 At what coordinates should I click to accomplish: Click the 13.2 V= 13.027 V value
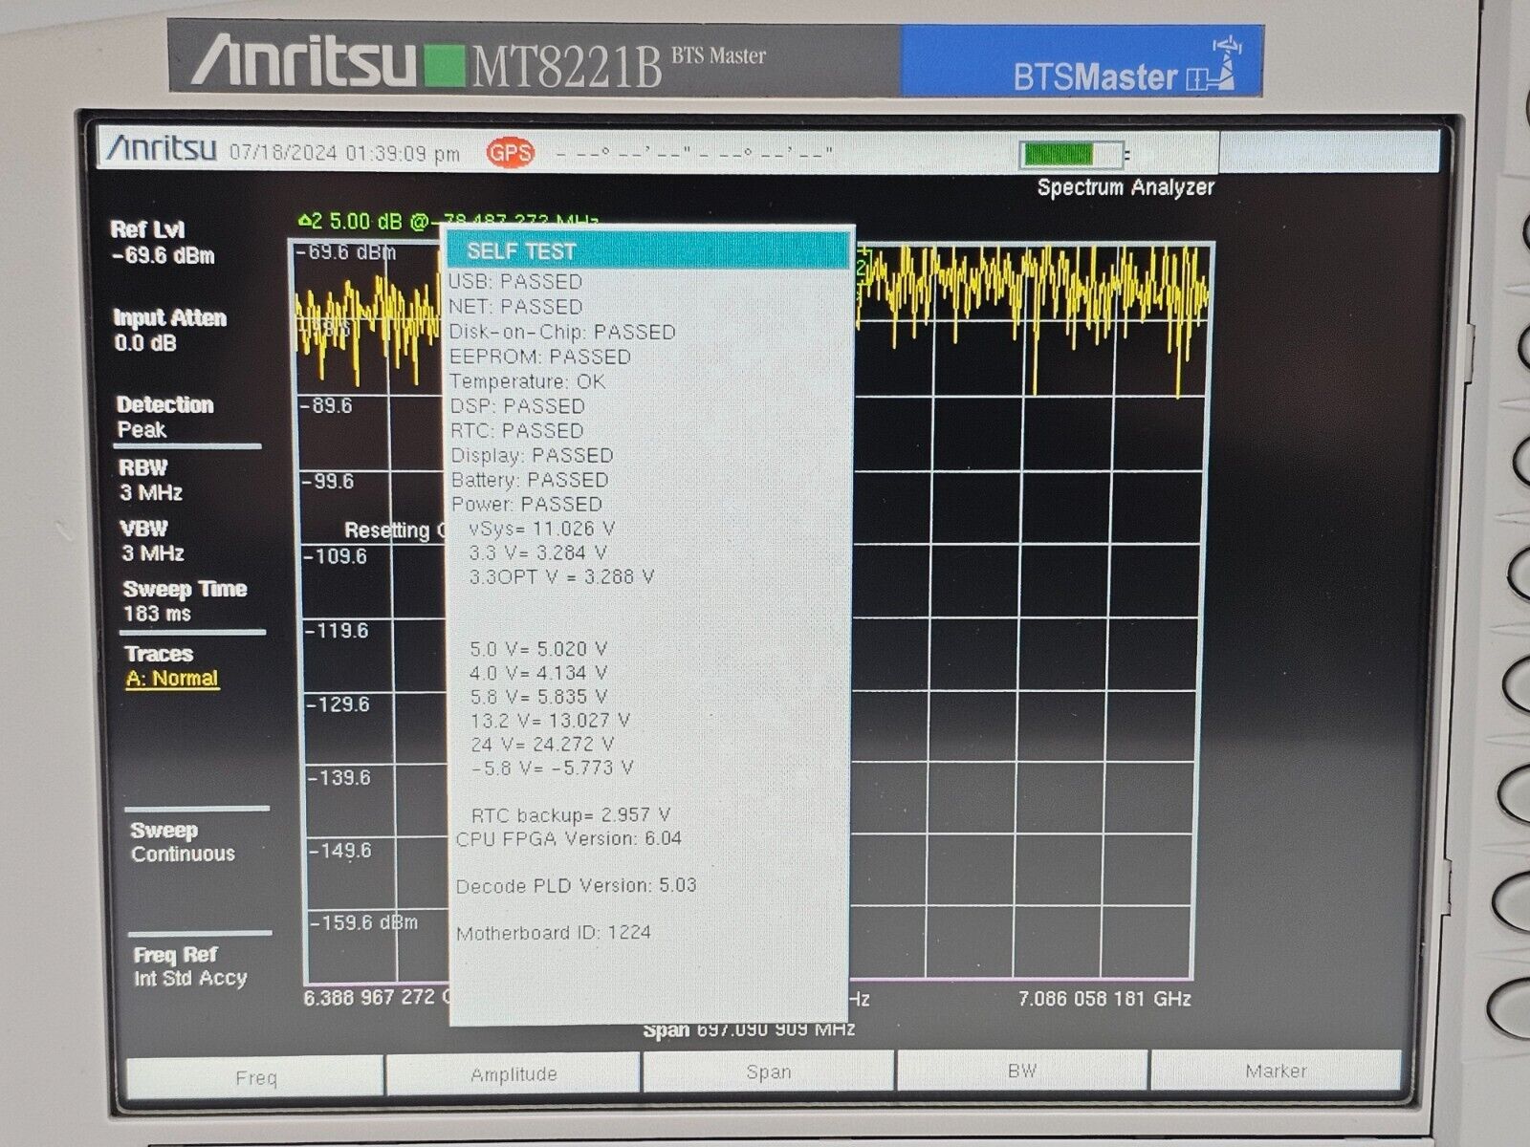click(550, 721)
